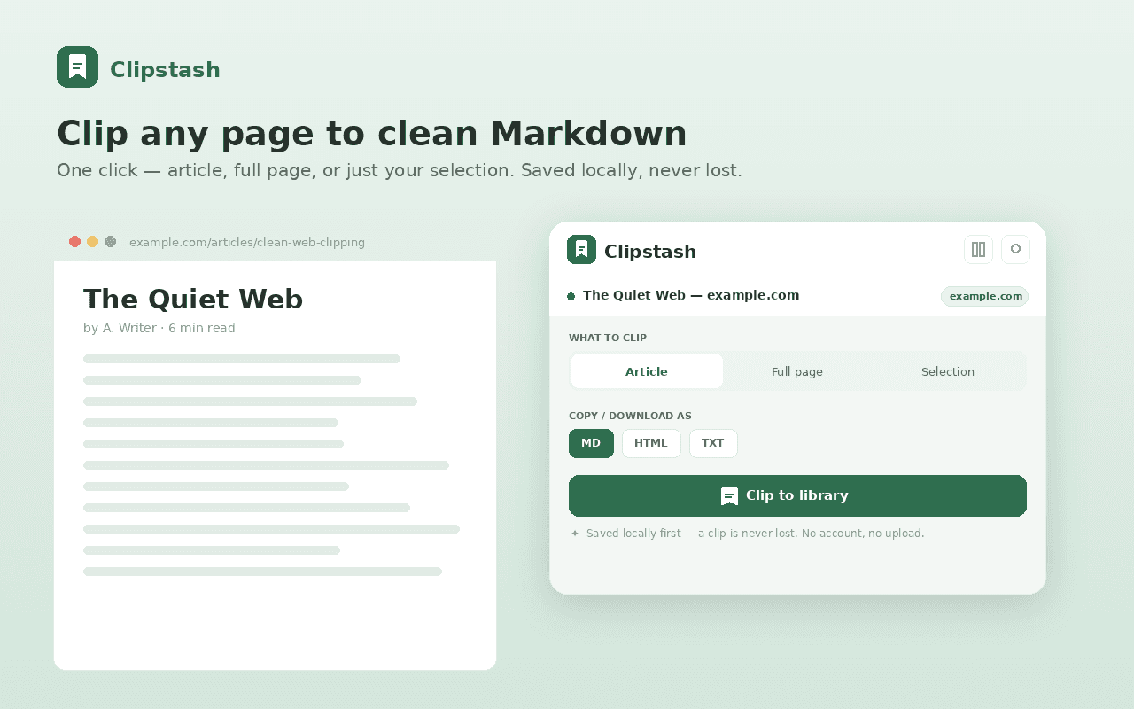Click the Clipstash bookmark logo in popup header
The width and height of the screenshot is (1134, 709).
coord(581,250)
